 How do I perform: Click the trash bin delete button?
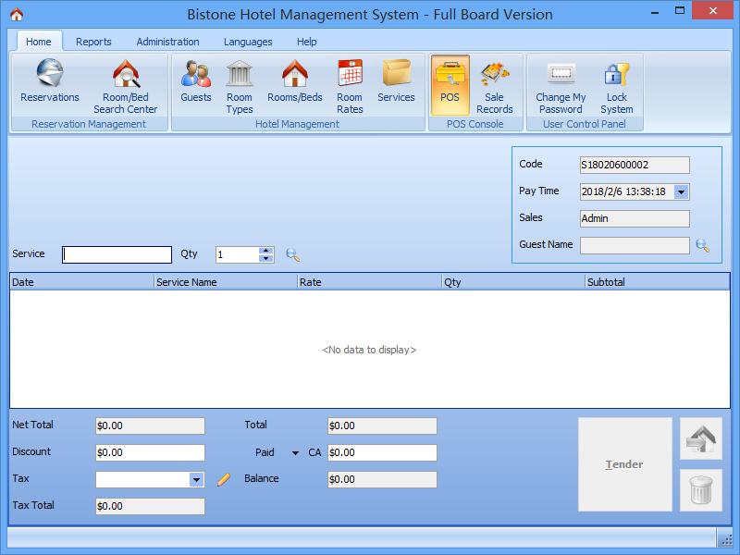(x=701, y=490)
